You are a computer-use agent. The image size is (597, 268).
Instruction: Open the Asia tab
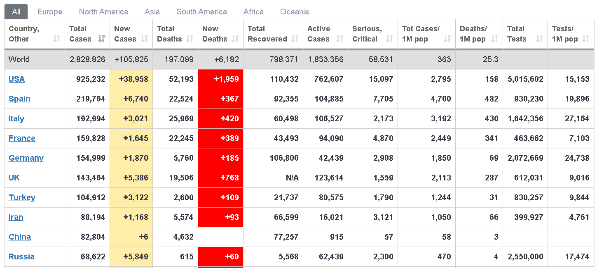[x=152, y=12]
